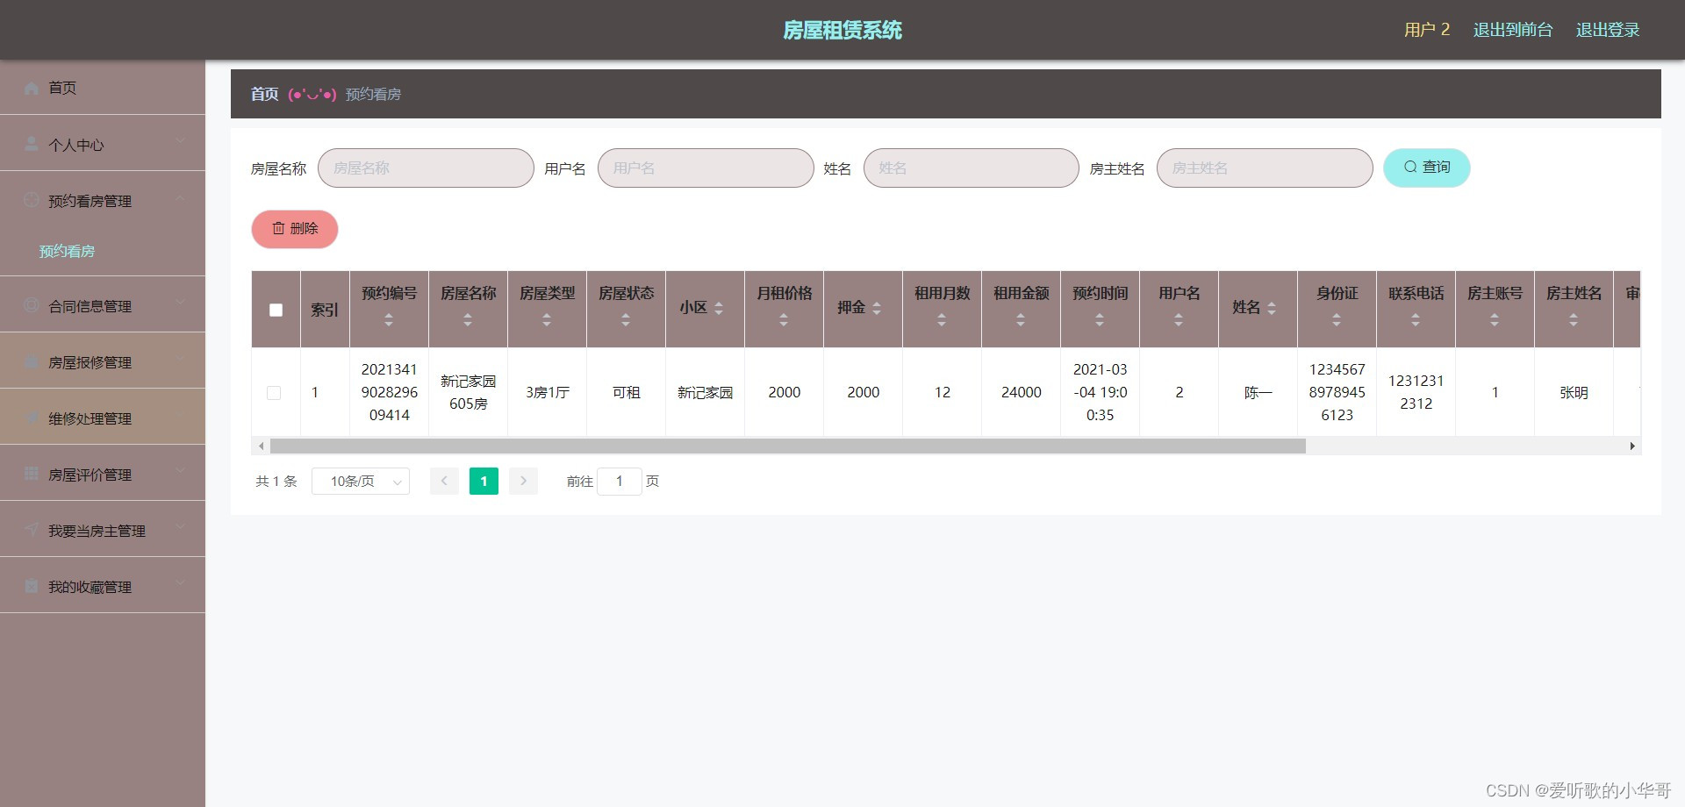Viewport: 1685px width, 807px height.
Task: Click the 删除 delete button
Action: pyautogui.click(x=295, y=229)
